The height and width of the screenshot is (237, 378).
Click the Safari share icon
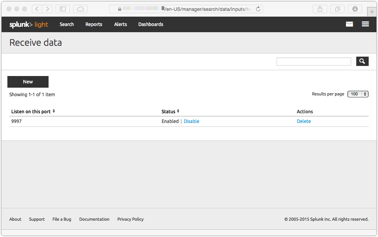(320, 9)
